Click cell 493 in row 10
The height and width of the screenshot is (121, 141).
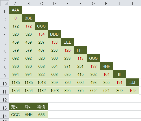tap(93, 82)
